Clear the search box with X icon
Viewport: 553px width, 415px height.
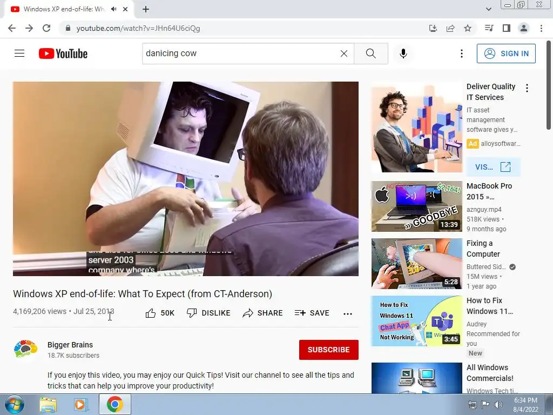344,53
